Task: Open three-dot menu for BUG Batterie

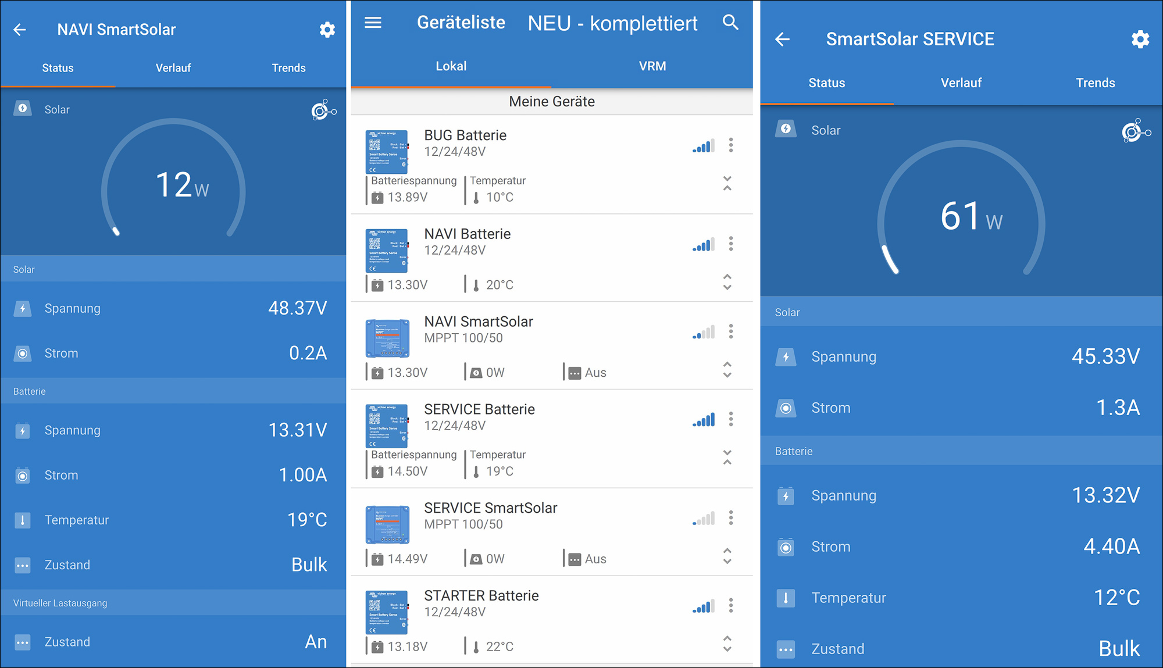Action: point(731,145)
